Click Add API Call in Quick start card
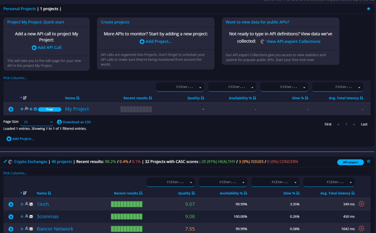Screen dimensions: 376x233 47,47
